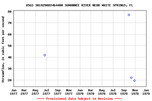This screenshot has width=152, height=101.
Task: Click the Provisional Data Subject to Revision notice
Action: tap(79, 99)
